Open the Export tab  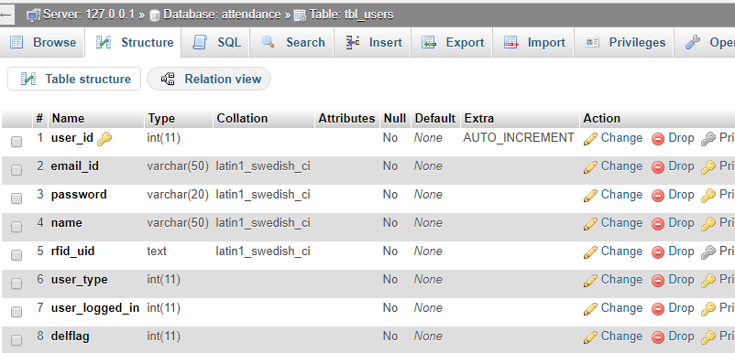tap(452, 43)
